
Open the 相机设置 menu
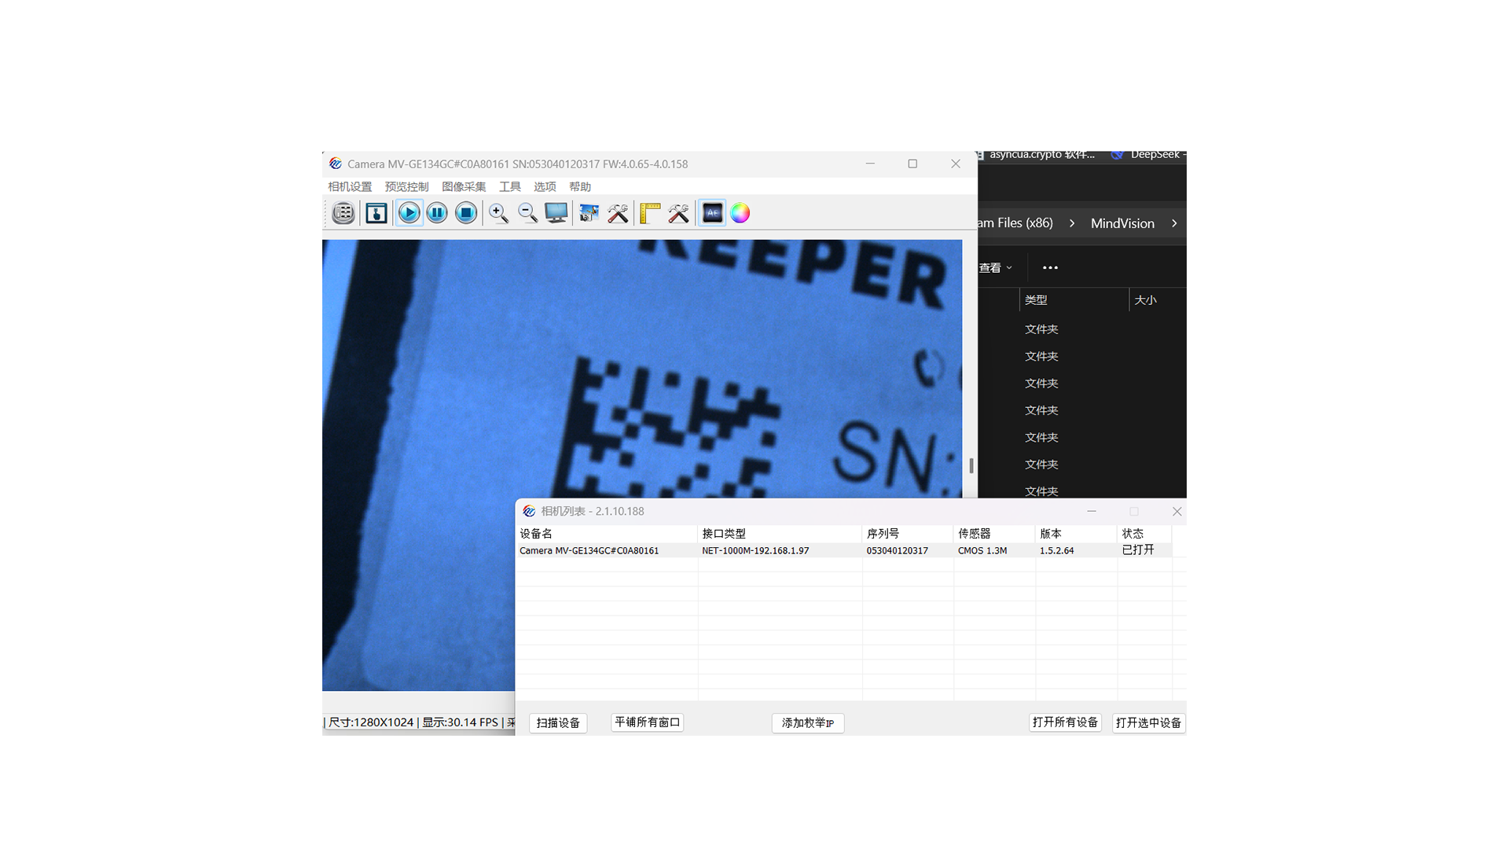(350, 186)
